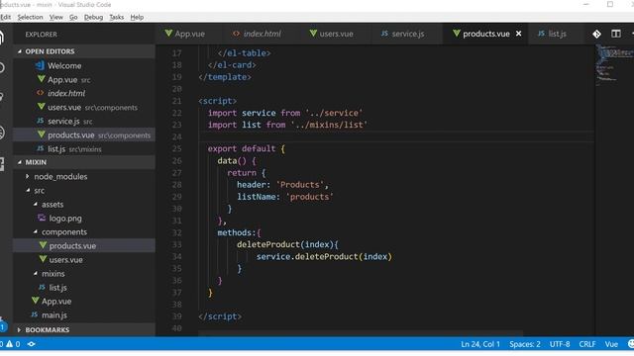Expand the node_modules folder
Viewport: 634px width, 356px height.
tap(27, 176)
